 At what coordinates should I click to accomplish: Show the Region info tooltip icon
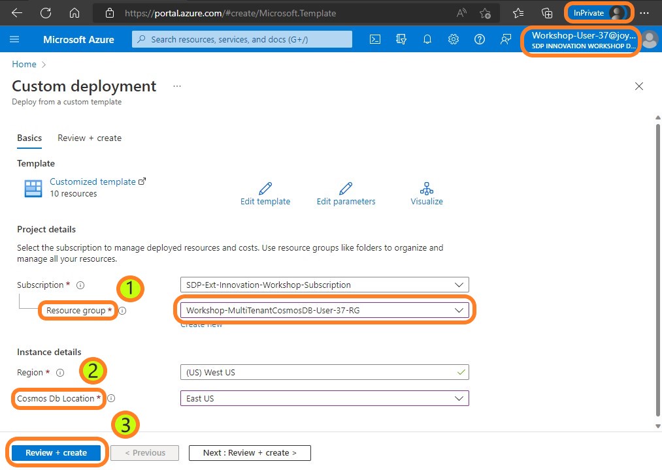(x=60, y=373)
